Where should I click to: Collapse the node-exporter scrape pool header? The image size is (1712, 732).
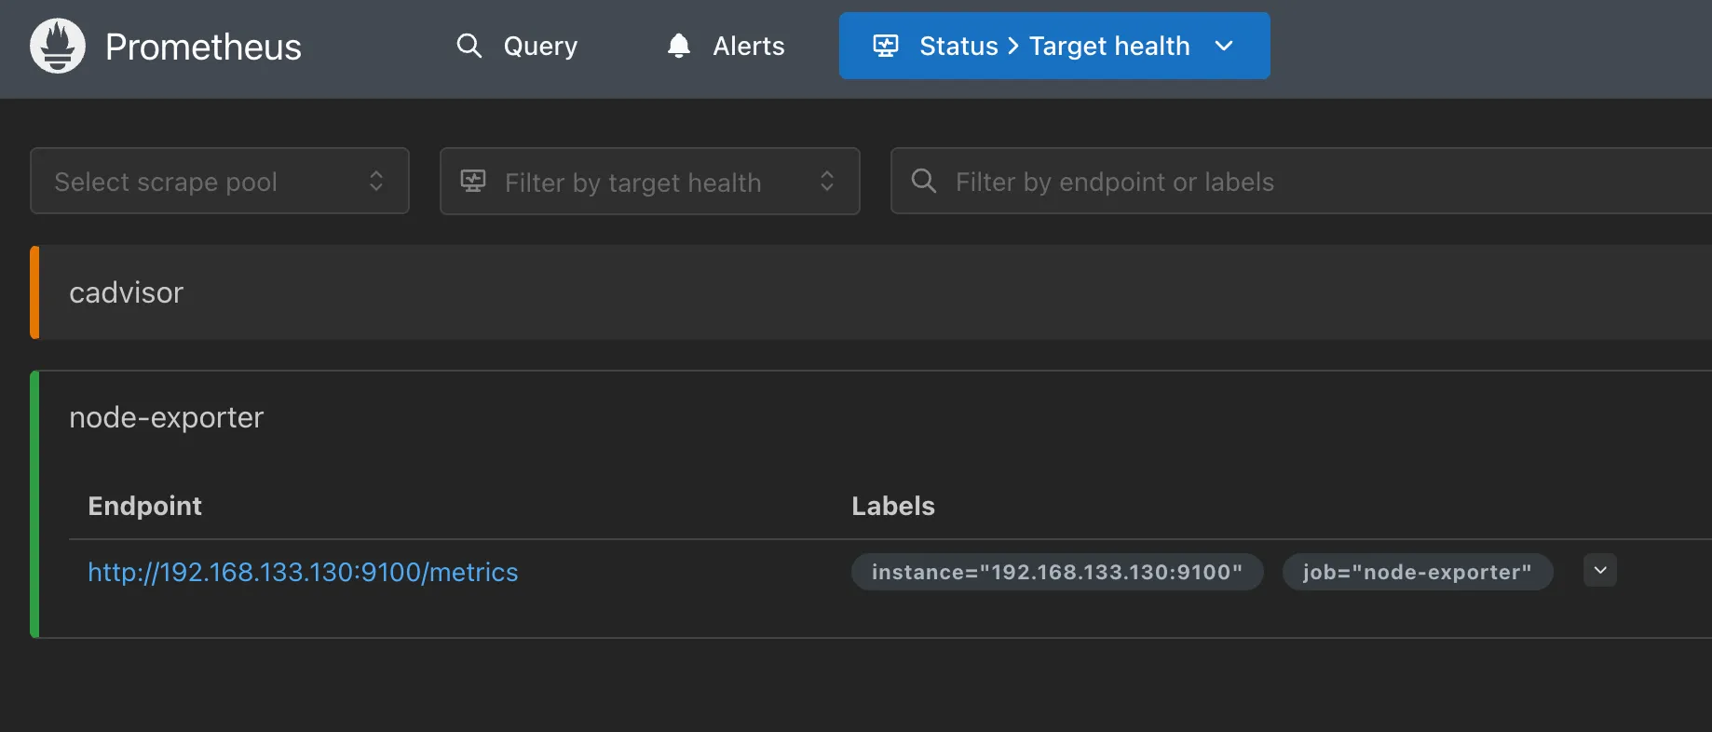(x=167, y=417)
